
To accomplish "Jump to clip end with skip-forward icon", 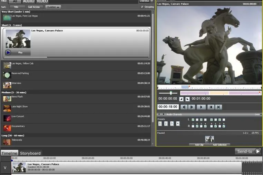I will point(218,107).
